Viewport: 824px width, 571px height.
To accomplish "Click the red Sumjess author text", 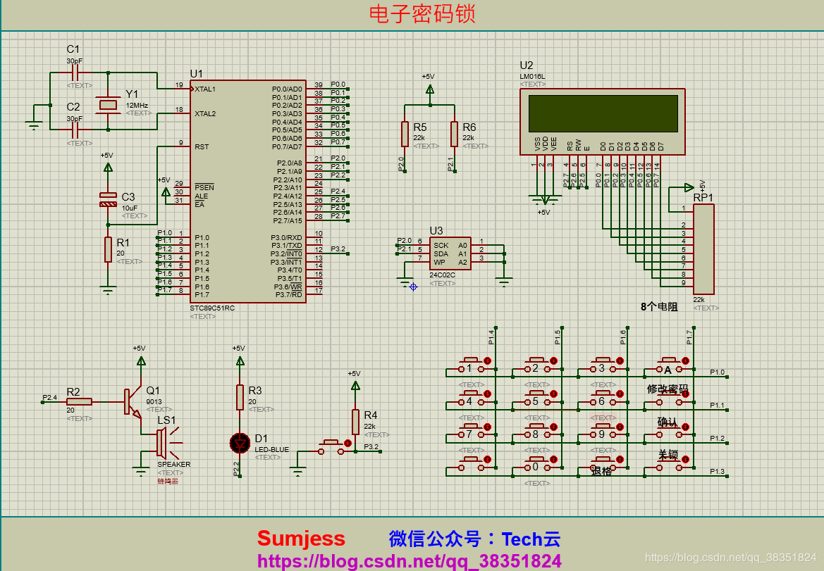I will click(x=301, y=539).
